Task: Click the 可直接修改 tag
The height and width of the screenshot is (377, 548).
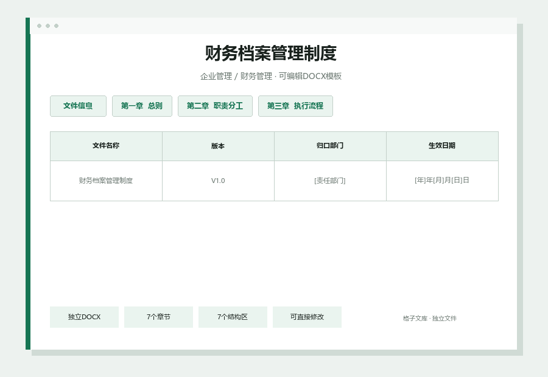Action: click(x=307, y=317)
